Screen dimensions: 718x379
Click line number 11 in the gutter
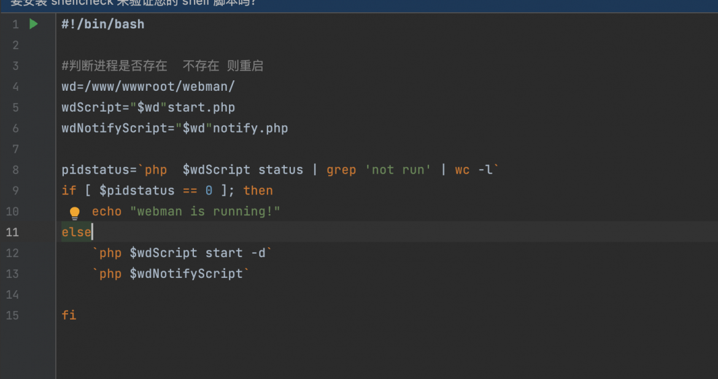(x=12, y=232)
